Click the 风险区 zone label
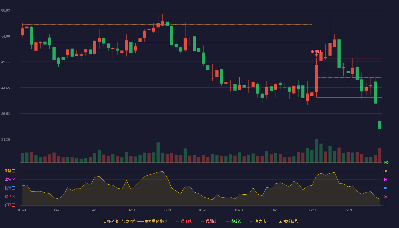Image resolution: width=399 pixels, height=228 pixels. pyautogui.click(x=10, y=171)
